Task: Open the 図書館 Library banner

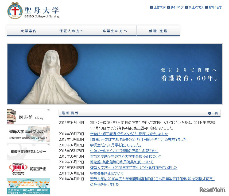Action: 28,117
